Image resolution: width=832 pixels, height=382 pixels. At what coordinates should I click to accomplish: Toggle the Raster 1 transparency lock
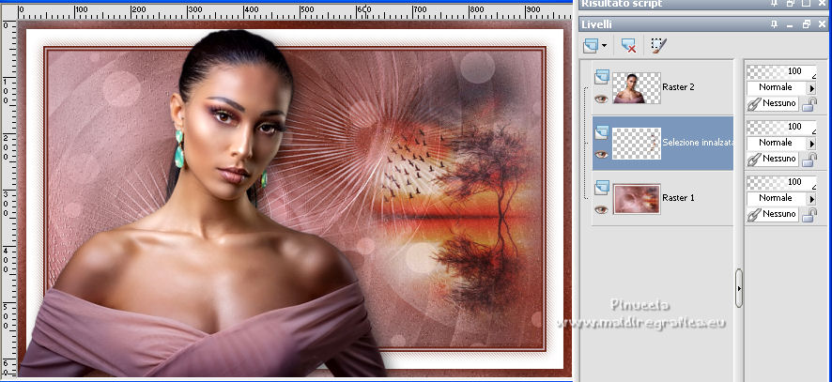click(809, 215)
